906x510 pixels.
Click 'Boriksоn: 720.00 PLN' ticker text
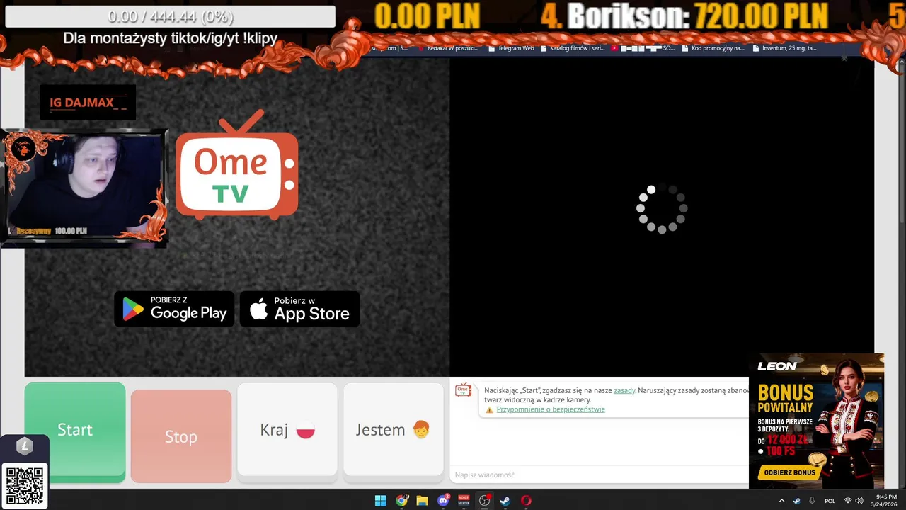(x=697, y=16)
